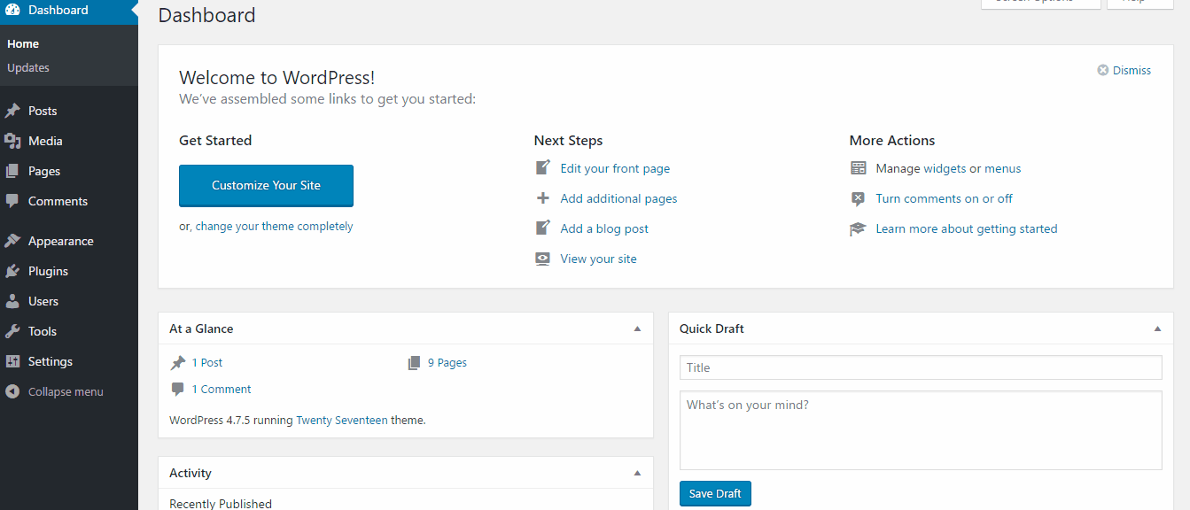The height and width of the screenshot is (510, 1190).
Task: Select Home under Dashboard
Action: coord(22,42)
